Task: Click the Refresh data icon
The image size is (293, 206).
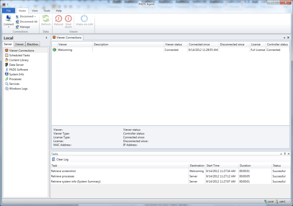Action: pos(46,19)
